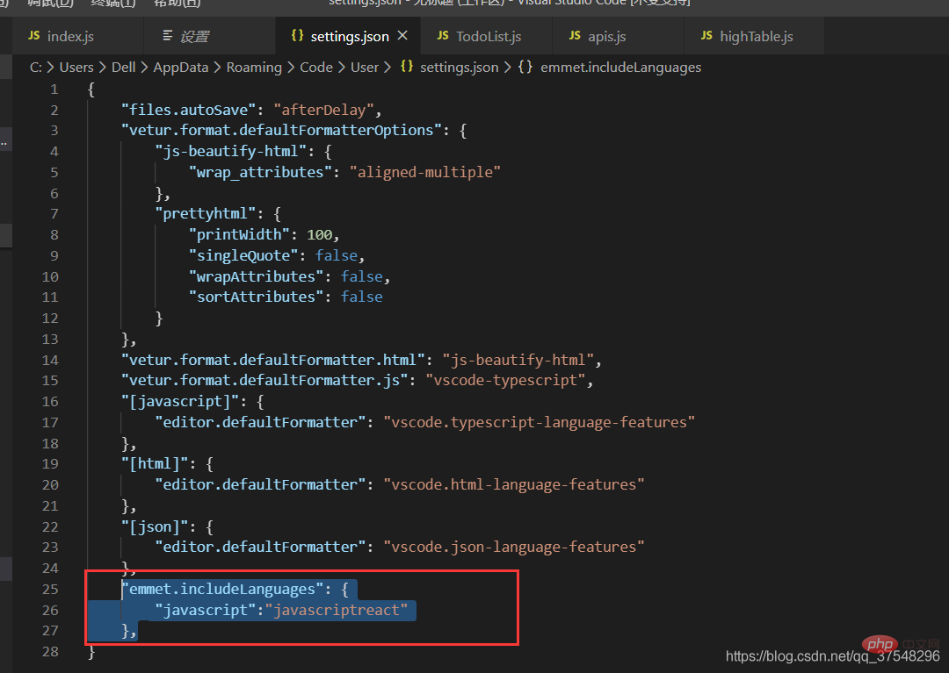Click line number 14 in gutter
Screen dimensions: 949x673
50,360
